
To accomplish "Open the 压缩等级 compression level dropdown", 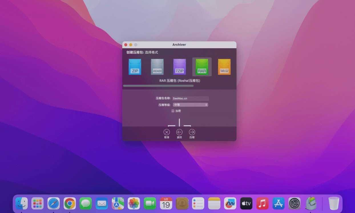I will 191,105.
